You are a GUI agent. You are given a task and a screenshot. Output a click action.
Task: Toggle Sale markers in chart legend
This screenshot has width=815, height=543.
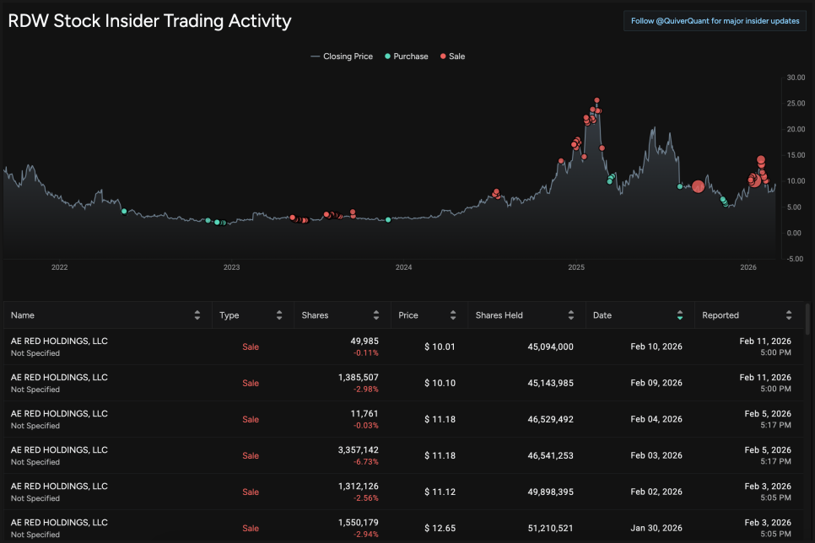pos(451,56)
